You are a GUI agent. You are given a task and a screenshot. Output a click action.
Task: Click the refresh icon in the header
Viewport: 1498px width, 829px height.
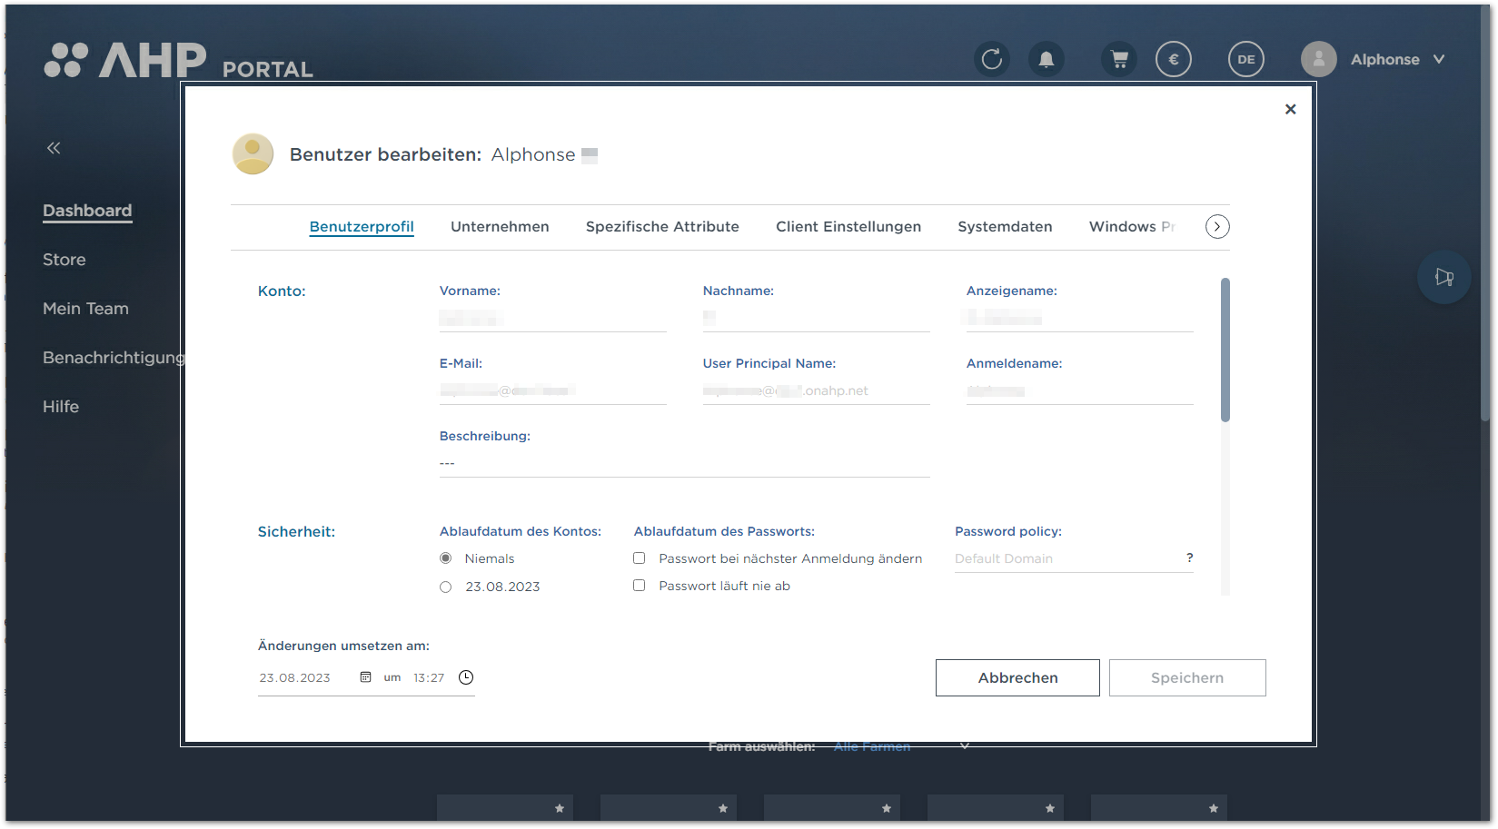(x=992, y=59)
